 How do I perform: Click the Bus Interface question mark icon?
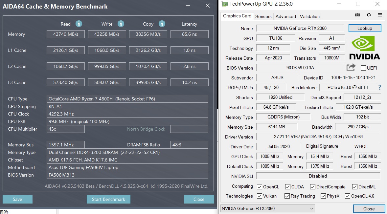click(379, 87)
